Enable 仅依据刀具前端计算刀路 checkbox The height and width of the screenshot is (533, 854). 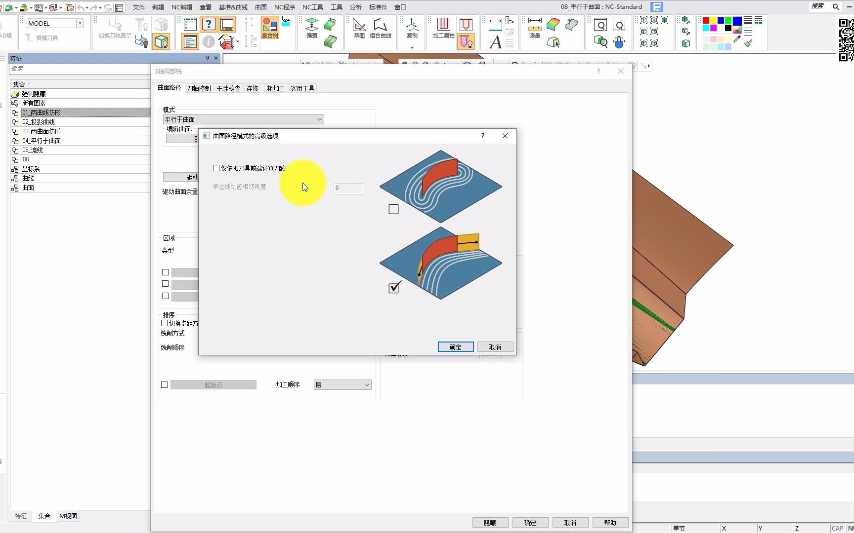216,168
